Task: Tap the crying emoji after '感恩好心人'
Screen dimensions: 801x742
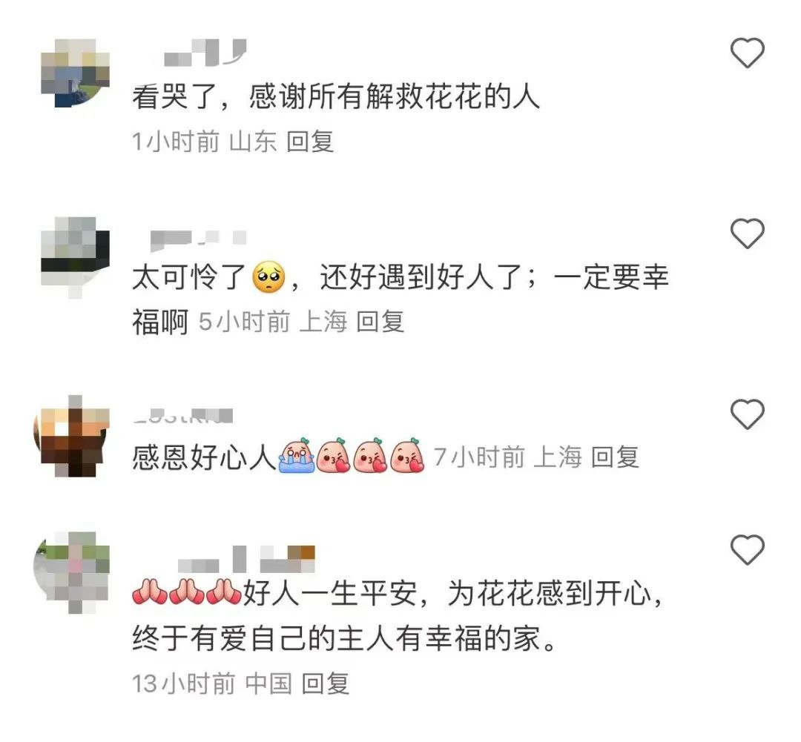Action: pyautogui.click(x=296, y=456)
